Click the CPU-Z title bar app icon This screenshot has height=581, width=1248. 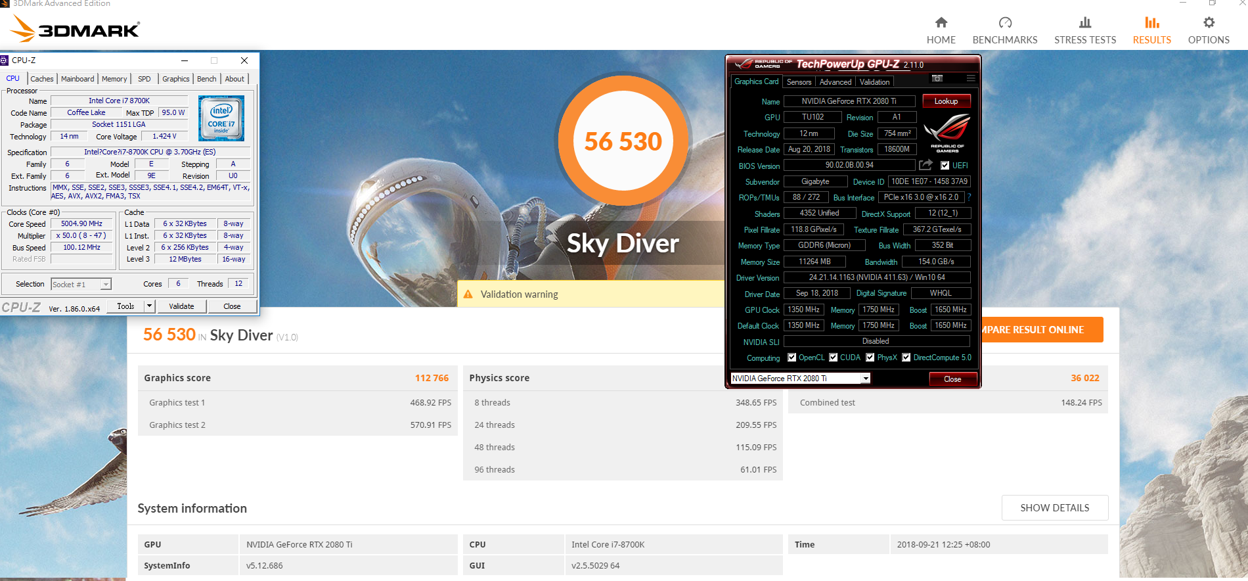(x=5, y=60)
